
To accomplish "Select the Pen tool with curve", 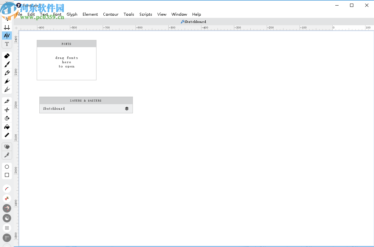I will click(x=7, y=89).
